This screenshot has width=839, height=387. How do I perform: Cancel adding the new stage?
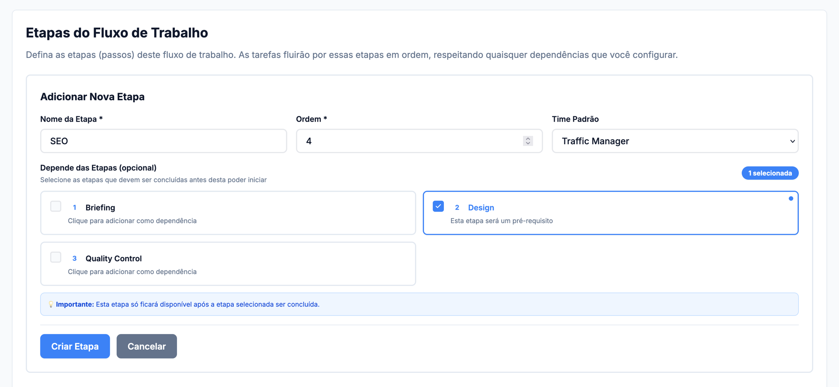(x=147, y=346)
